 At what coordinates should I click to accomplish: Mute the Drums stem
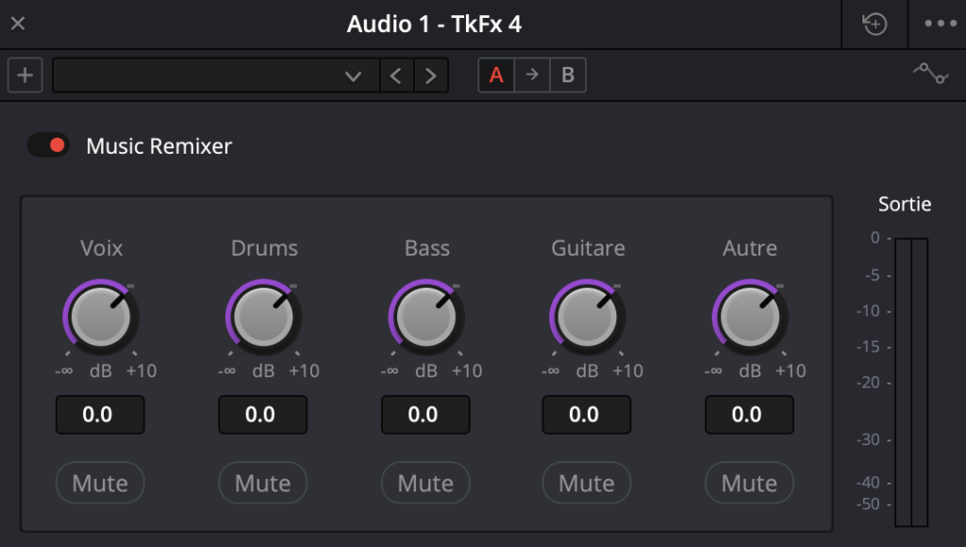coord(262,483)
